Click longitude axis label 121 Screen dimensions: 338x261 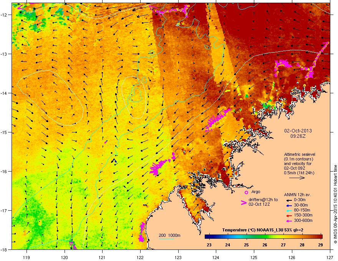pos(102,257)
